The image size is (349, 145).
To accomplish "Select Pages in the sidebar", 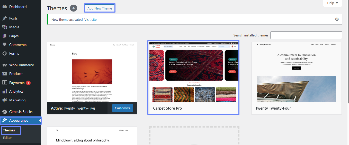I will point(14,36).
